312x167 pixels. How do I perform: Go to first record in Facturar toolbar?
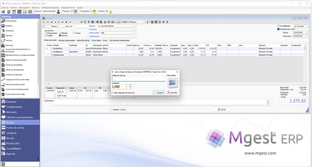click(x=52, y=22)
